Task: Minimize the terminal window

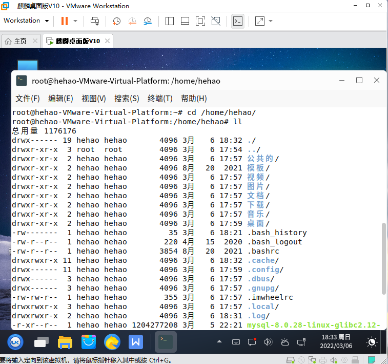Action: (342, 80)
